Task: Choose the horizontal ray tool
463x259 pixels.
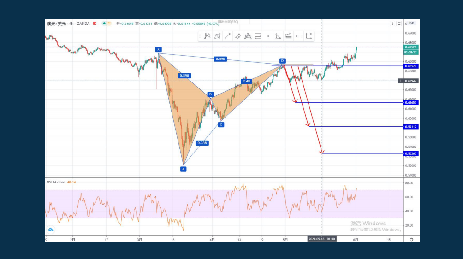Action: tap(298, 36)
